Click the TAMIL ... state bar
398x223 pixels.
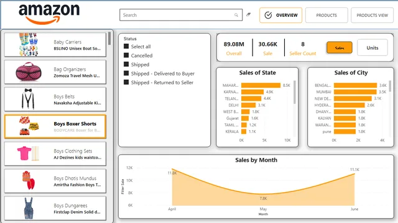244,125
